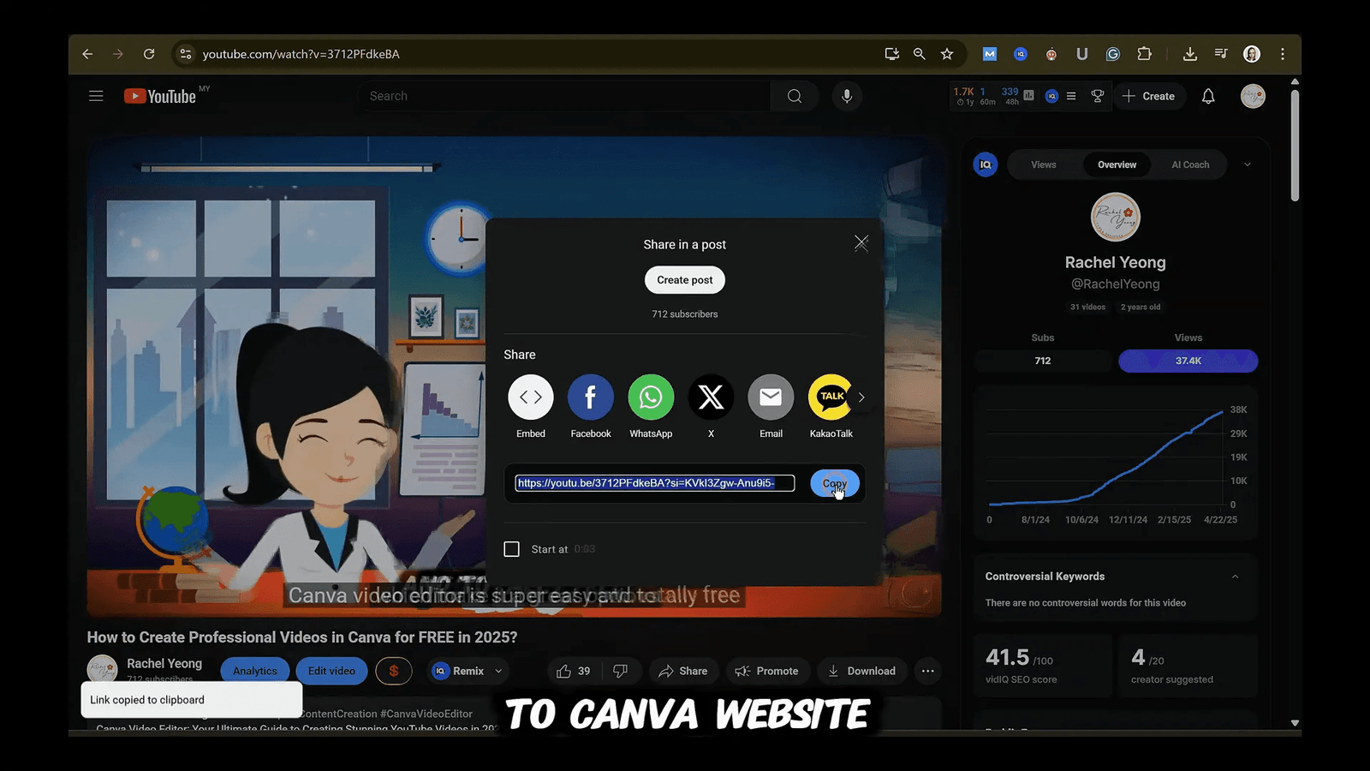Image resolution: width=1370 pixels, height=771 pixels.
Task: Share via WhatsApp
Action: point(651,397)
